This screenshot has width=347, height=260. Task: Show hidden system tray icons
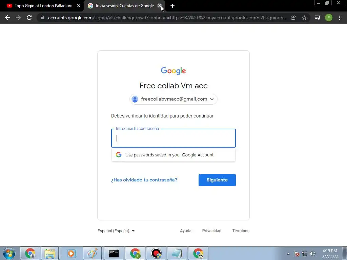[288, 254]
